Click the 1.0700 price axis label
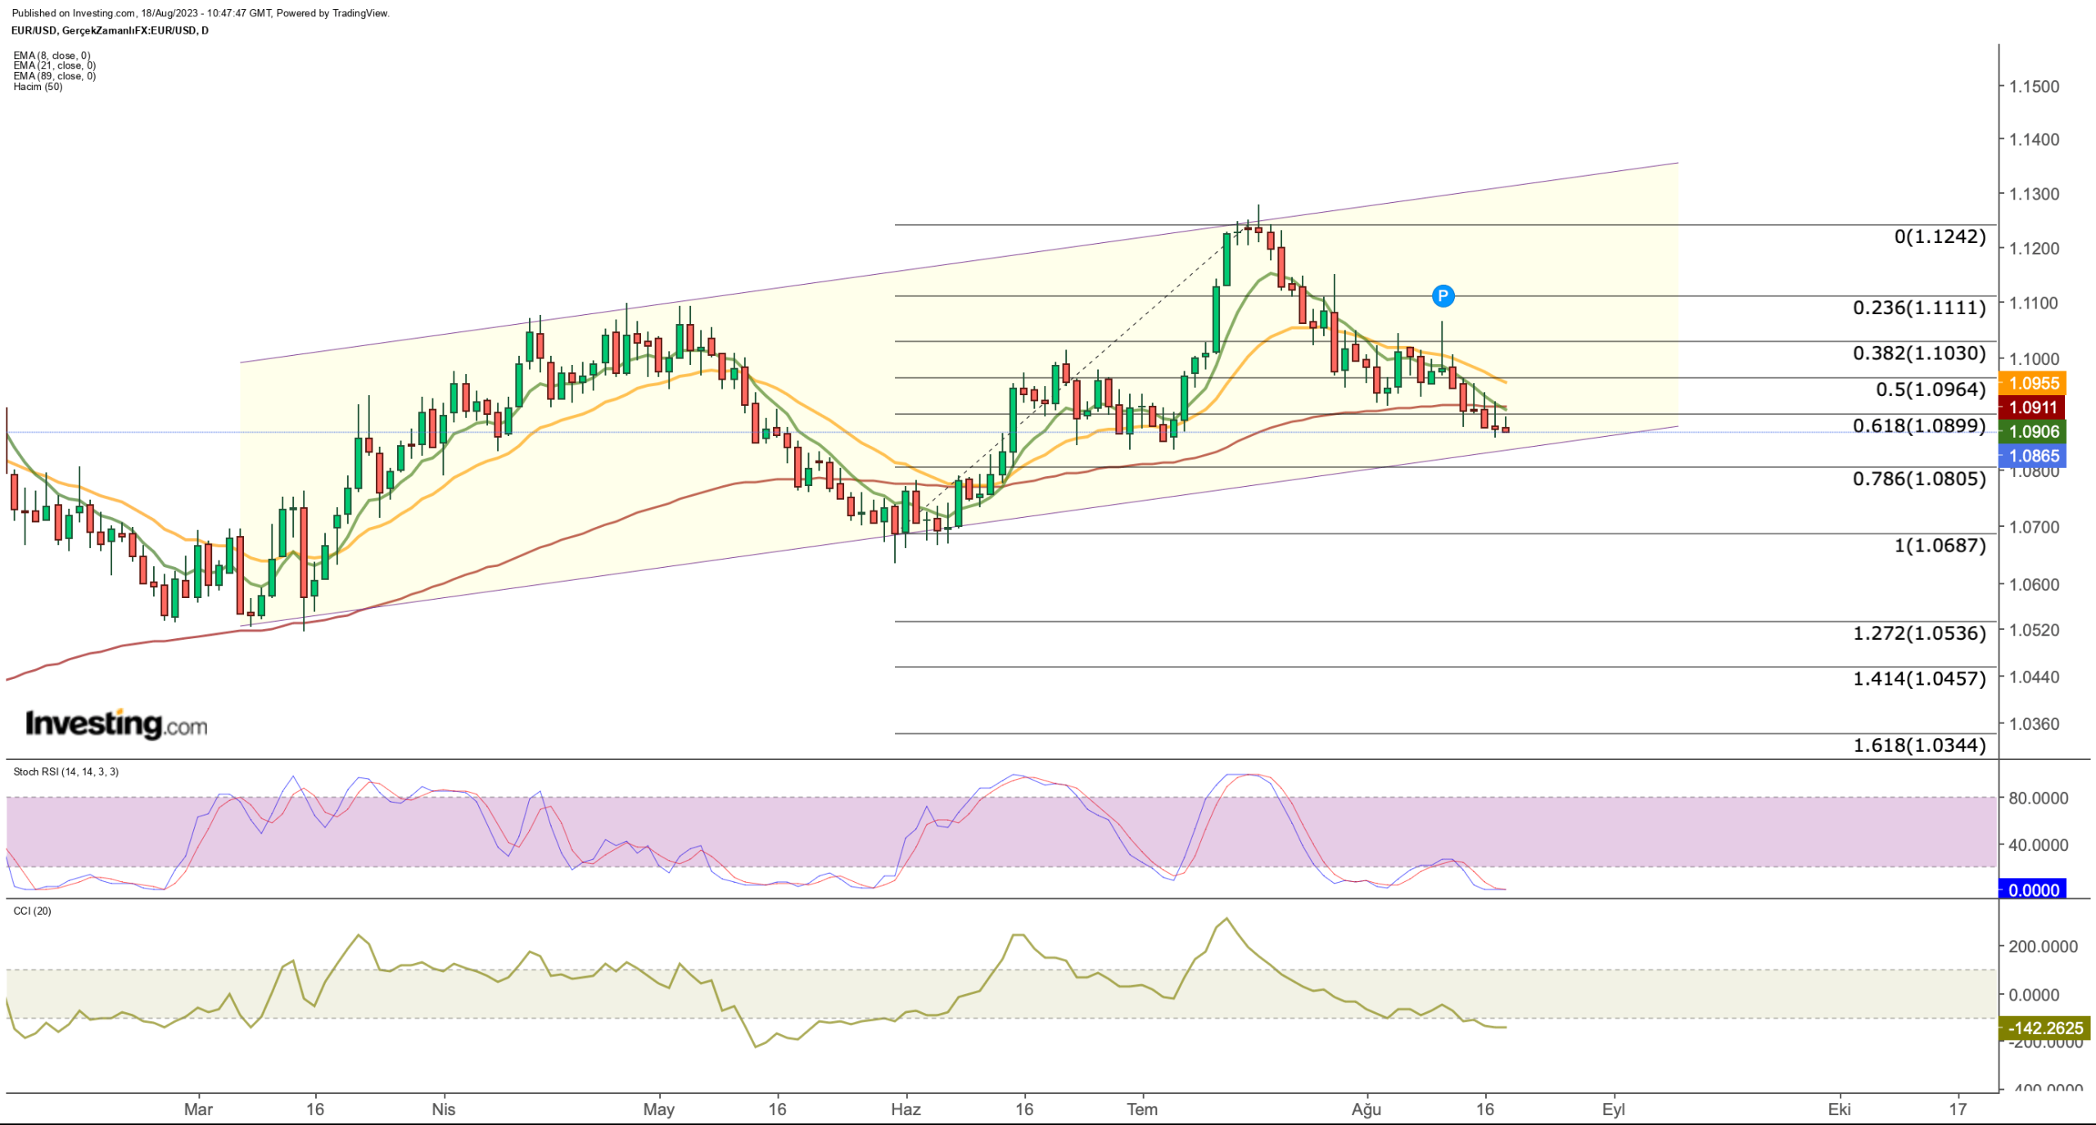This screenshot has height=1125, width=2096. tap(2034, 527)
